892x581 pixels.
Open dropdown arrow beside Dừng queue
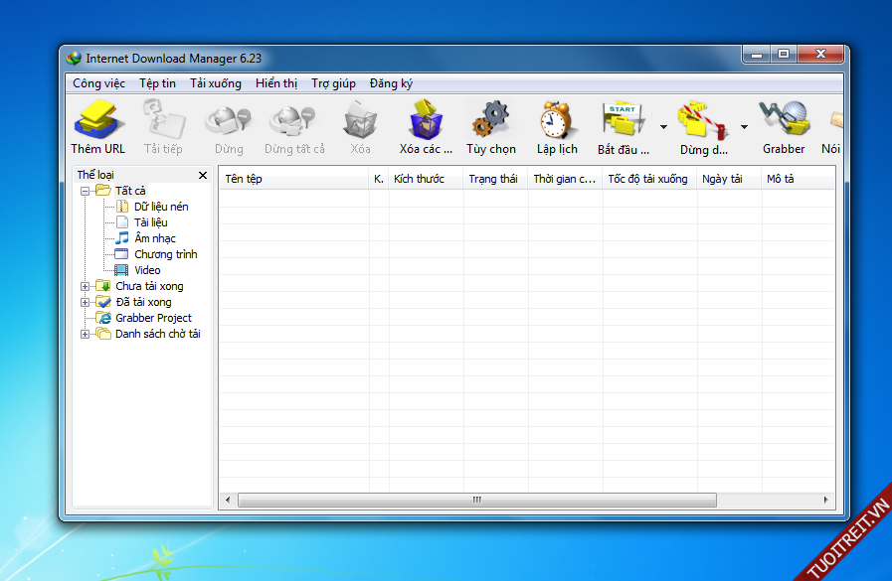click(744, 127)
